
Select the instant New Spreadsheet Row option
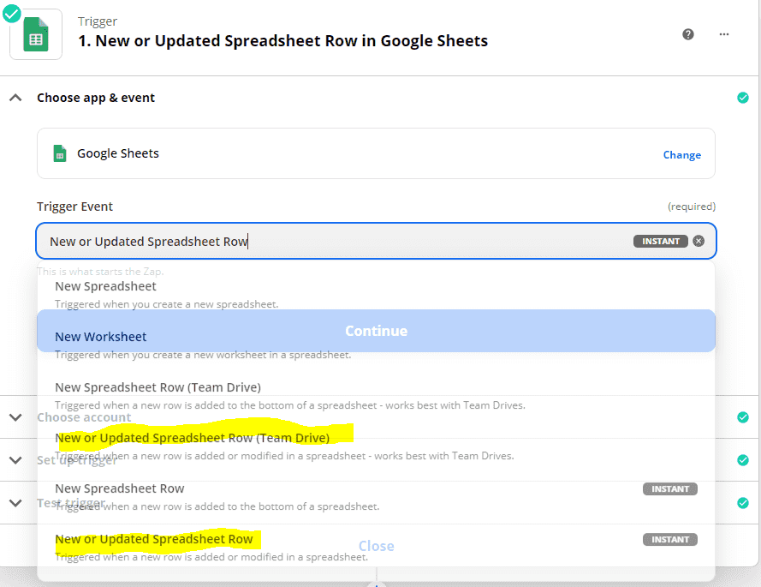click(120, 488)
